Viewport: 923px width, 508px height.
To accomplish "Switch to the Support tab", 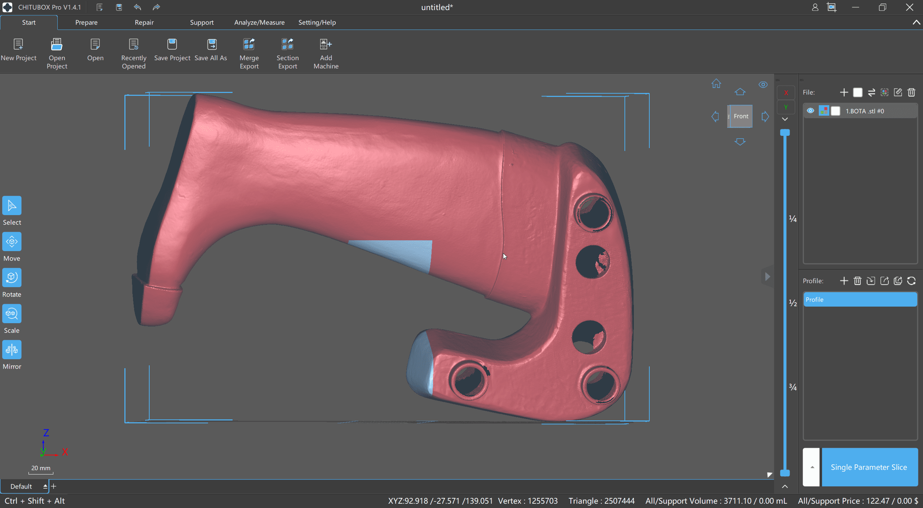I will (x=202, y=22).
